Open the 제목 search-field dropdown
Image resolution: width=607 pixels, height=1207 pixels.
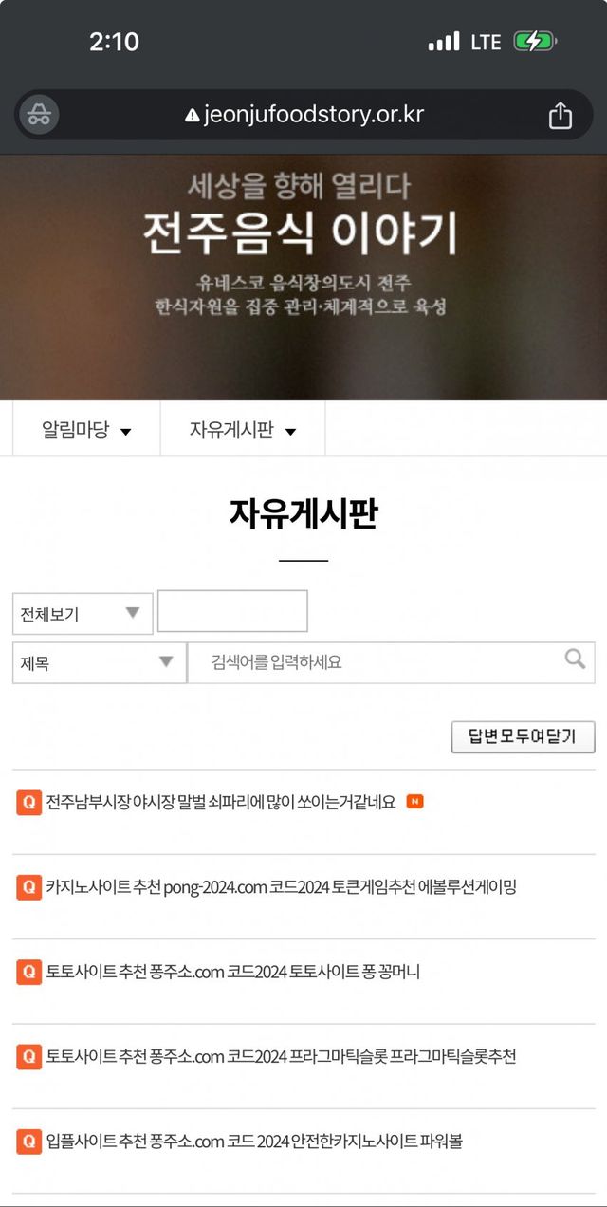(x=100, y=662)
